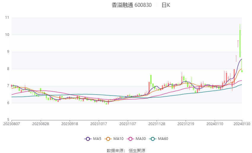Click the x-axis date label 20231128
This screenshot has width=252, height=153.
click(157, 124)
